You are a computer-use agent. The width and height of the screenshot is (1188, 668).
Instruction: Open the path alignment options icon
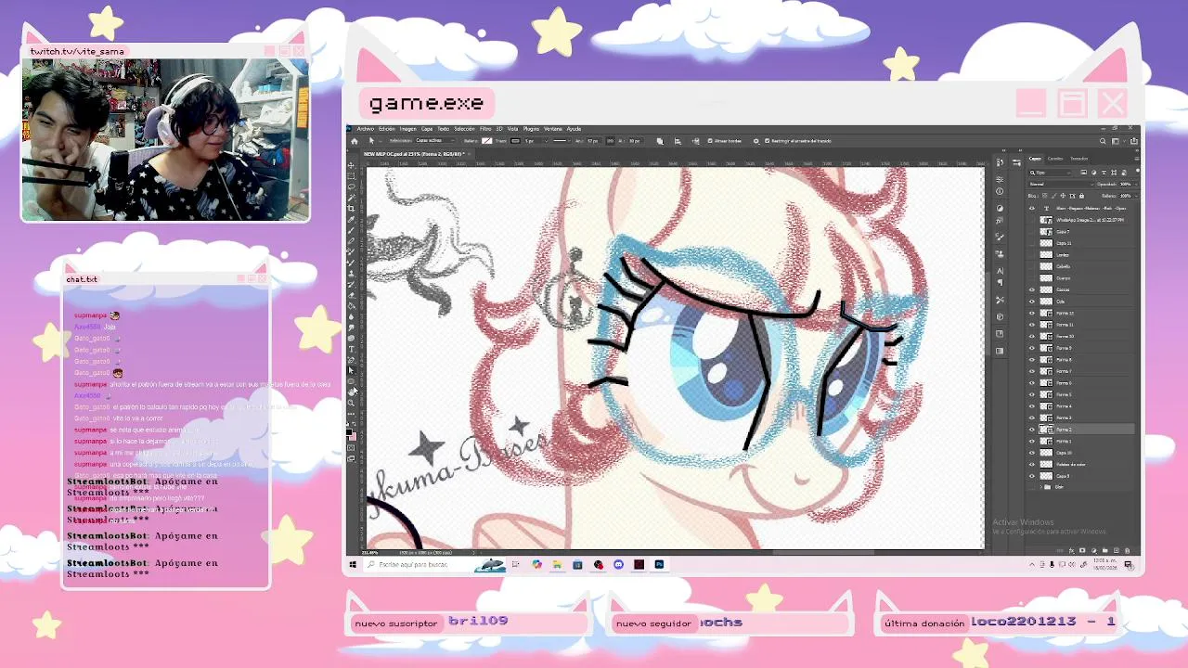click(678, 141)
